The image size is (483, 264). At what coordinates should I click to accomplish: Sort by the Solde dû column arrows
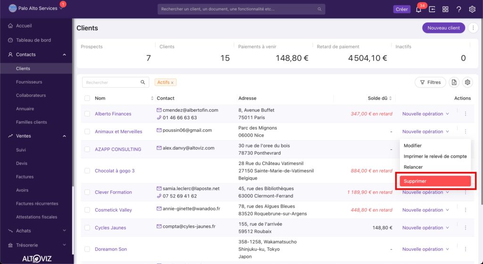point(391,99)
